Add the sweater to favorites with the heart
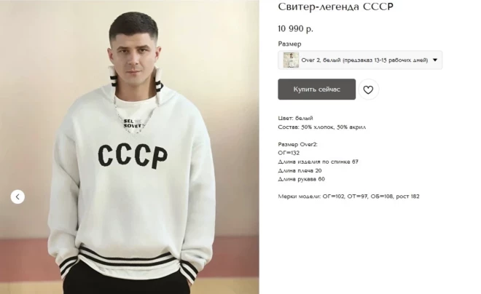Viewport: 481px width, 294px height. click(x=368, y=90)
